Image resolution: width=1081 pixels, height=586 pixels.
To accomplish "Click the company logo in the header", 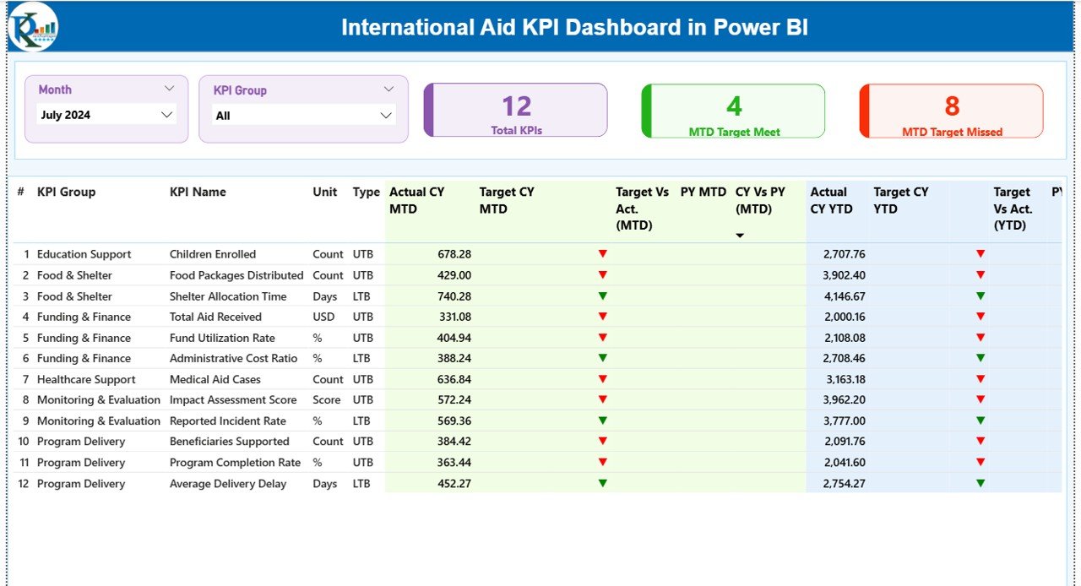I will coord(33,27).
